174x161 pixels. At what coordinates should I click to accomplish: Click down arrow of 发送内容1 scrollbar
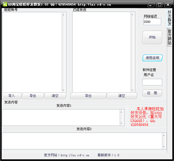click(121, 123)
